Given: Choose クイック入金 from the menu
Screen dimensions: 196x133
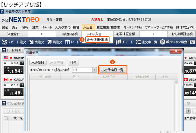Looking at the screenshot, I should 94,34.
